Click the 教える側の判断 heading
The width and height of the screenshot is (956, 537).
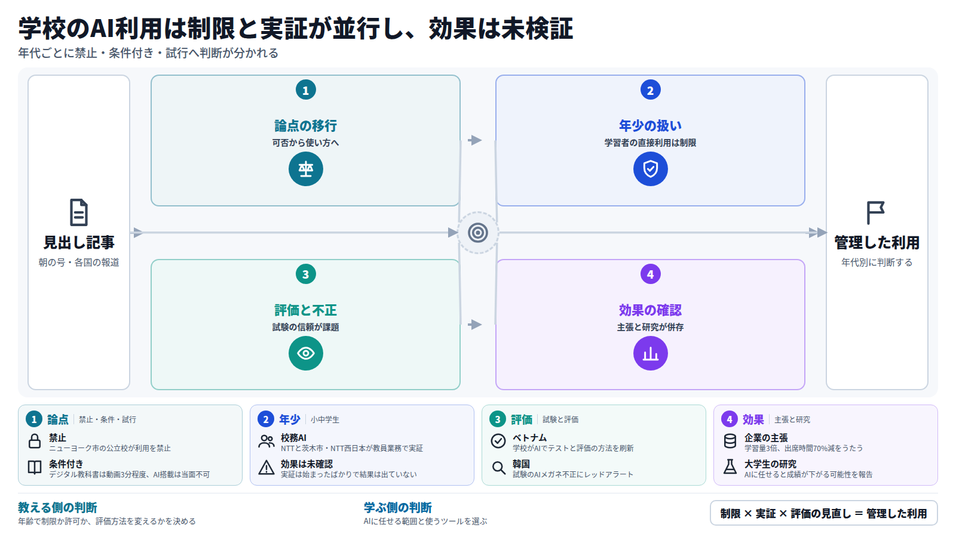(57, 508)
